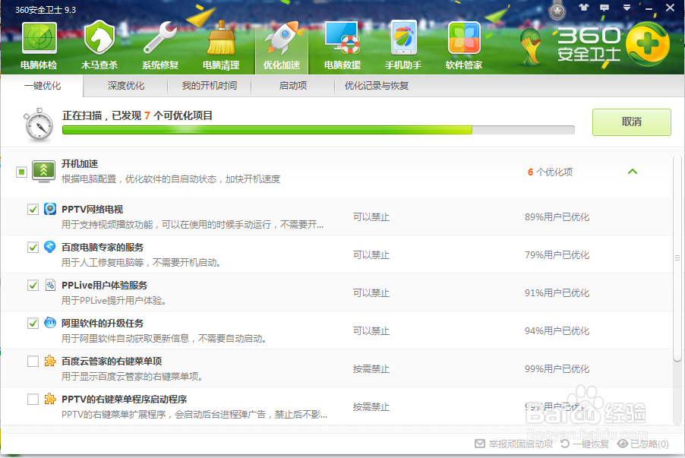Click the World Cup trophy icon
The width and height of the screenshot is (685, 458).
click(531, 47)
